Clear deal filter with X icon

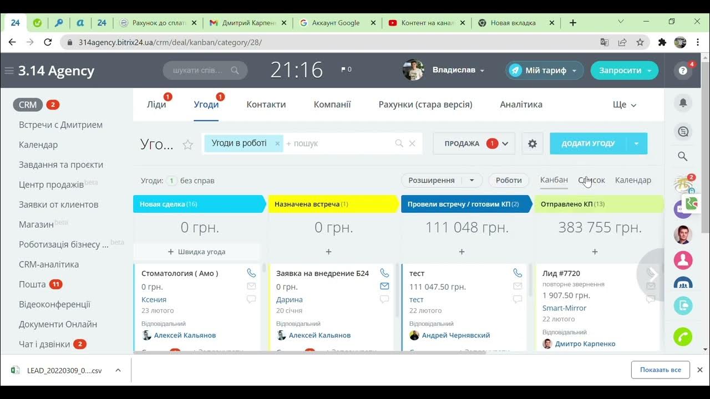click(x=412, y=144)
